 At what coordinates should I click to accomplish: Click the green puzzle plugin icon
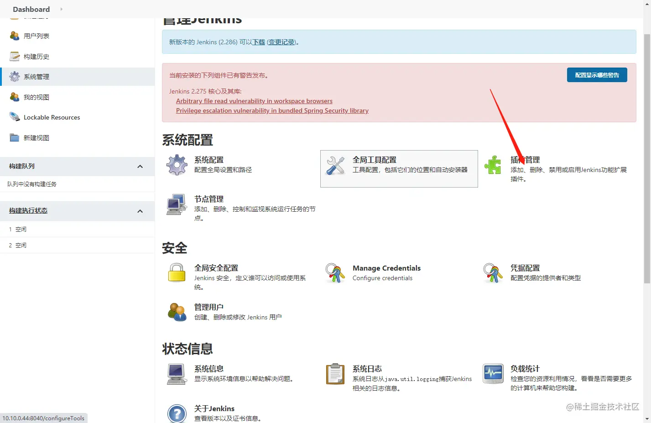pyautogui.click(x=493, y=165)
